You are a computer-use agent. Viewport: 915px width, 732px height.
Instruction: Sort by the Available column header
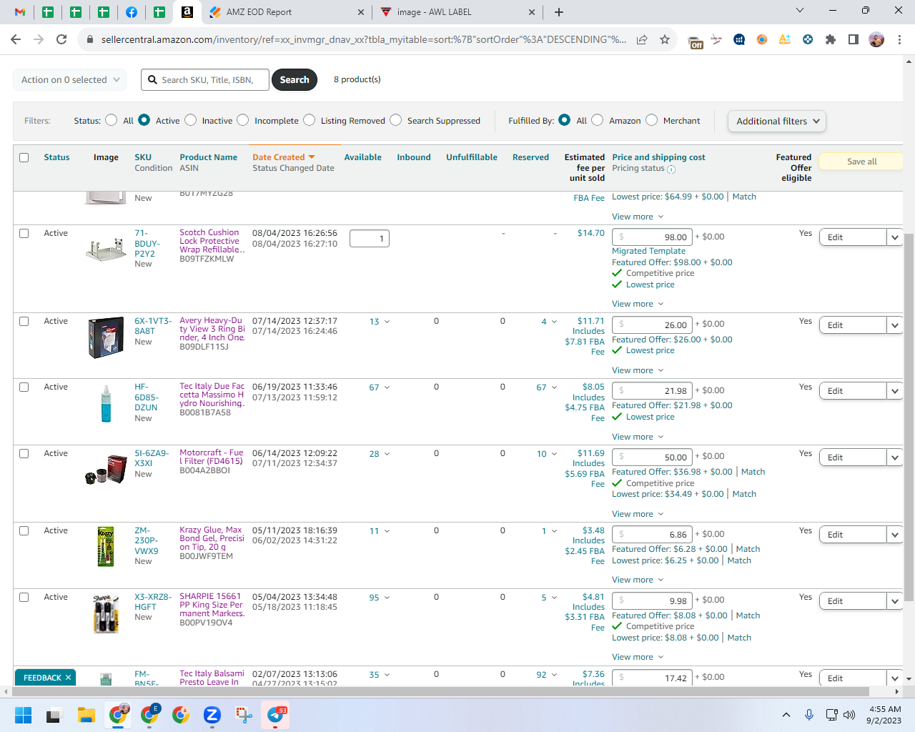pos(362,157)
